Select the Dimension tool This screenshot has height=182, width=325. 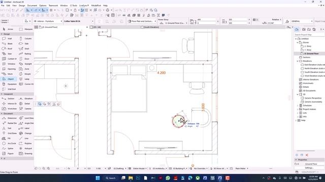click(9, 118)
